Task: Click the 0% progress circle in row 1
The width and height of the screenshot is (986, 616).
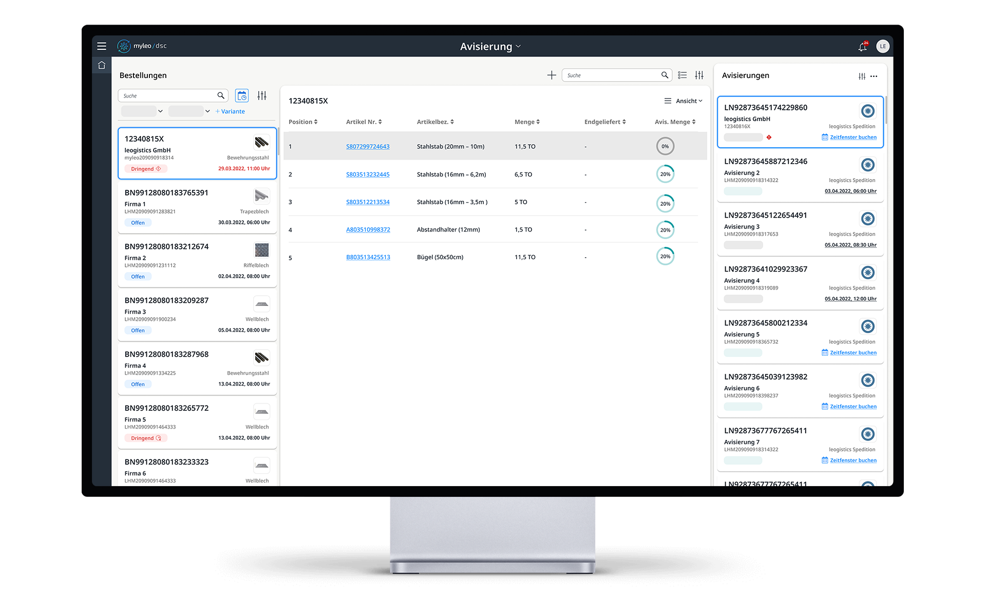Action: tap(665, 147)
